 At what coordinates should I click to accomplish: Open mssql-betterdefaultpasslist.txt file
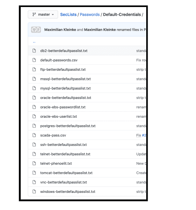(66, 79)
